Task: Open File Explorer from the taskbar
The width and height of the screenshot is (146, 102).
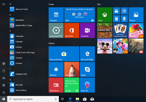Action: 77,99
